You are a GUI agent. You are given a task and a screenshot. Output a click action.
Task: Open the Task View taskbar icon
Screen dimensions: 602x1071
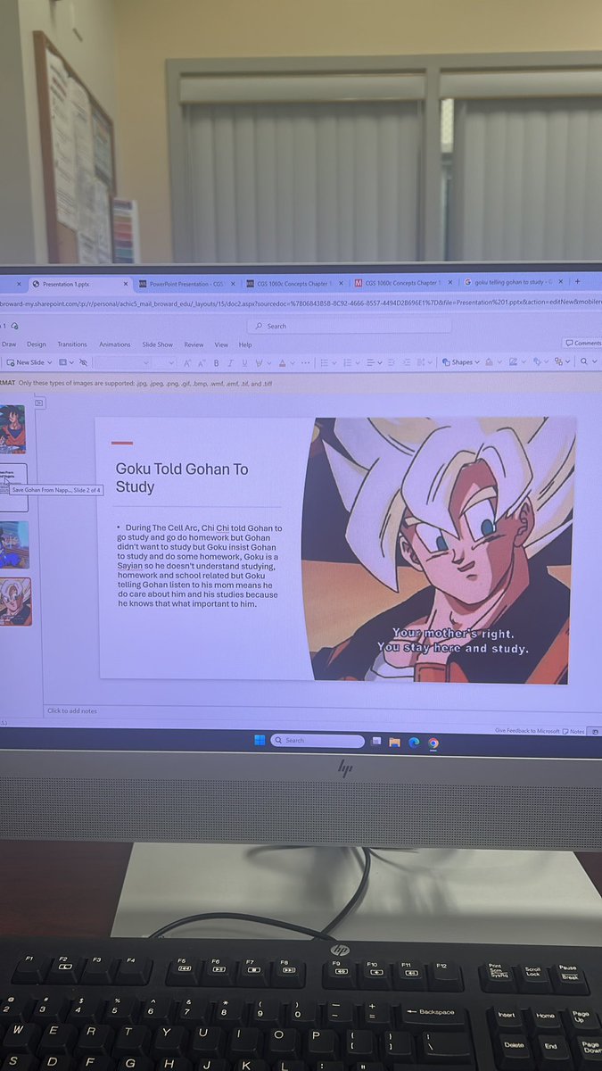376,742
